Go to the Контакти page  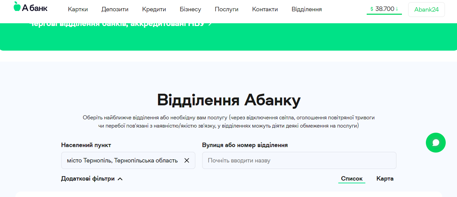265,9
